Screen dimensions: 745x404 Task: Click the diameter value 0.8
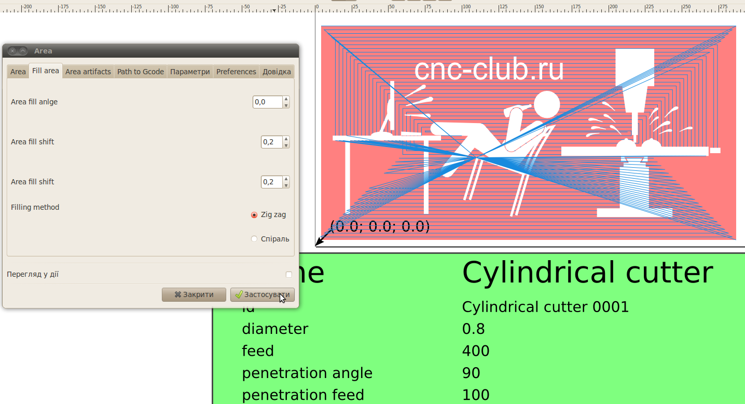click(473, 329)
